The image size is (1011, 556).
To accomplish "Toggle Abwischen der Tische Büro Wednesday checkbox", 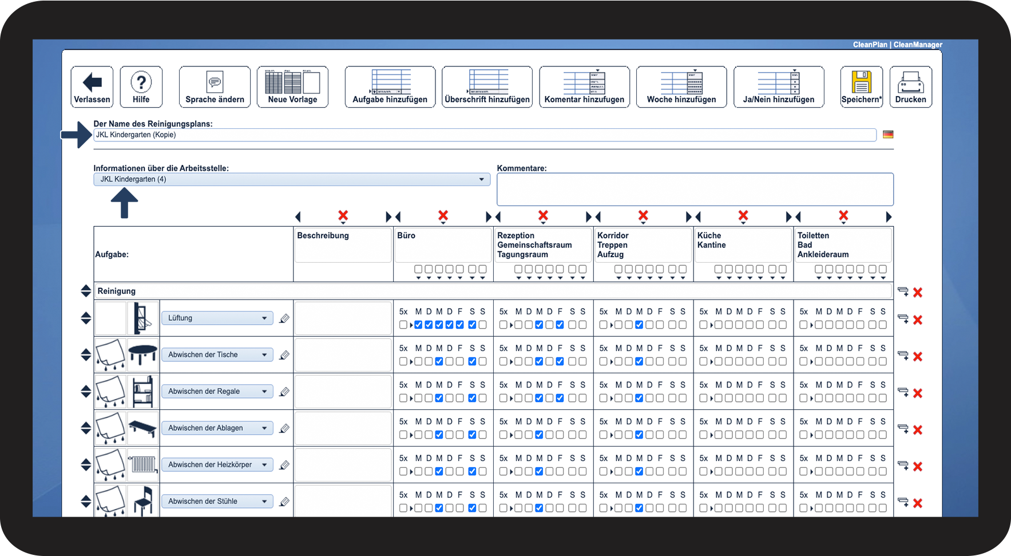I will (x=439, y=361).
